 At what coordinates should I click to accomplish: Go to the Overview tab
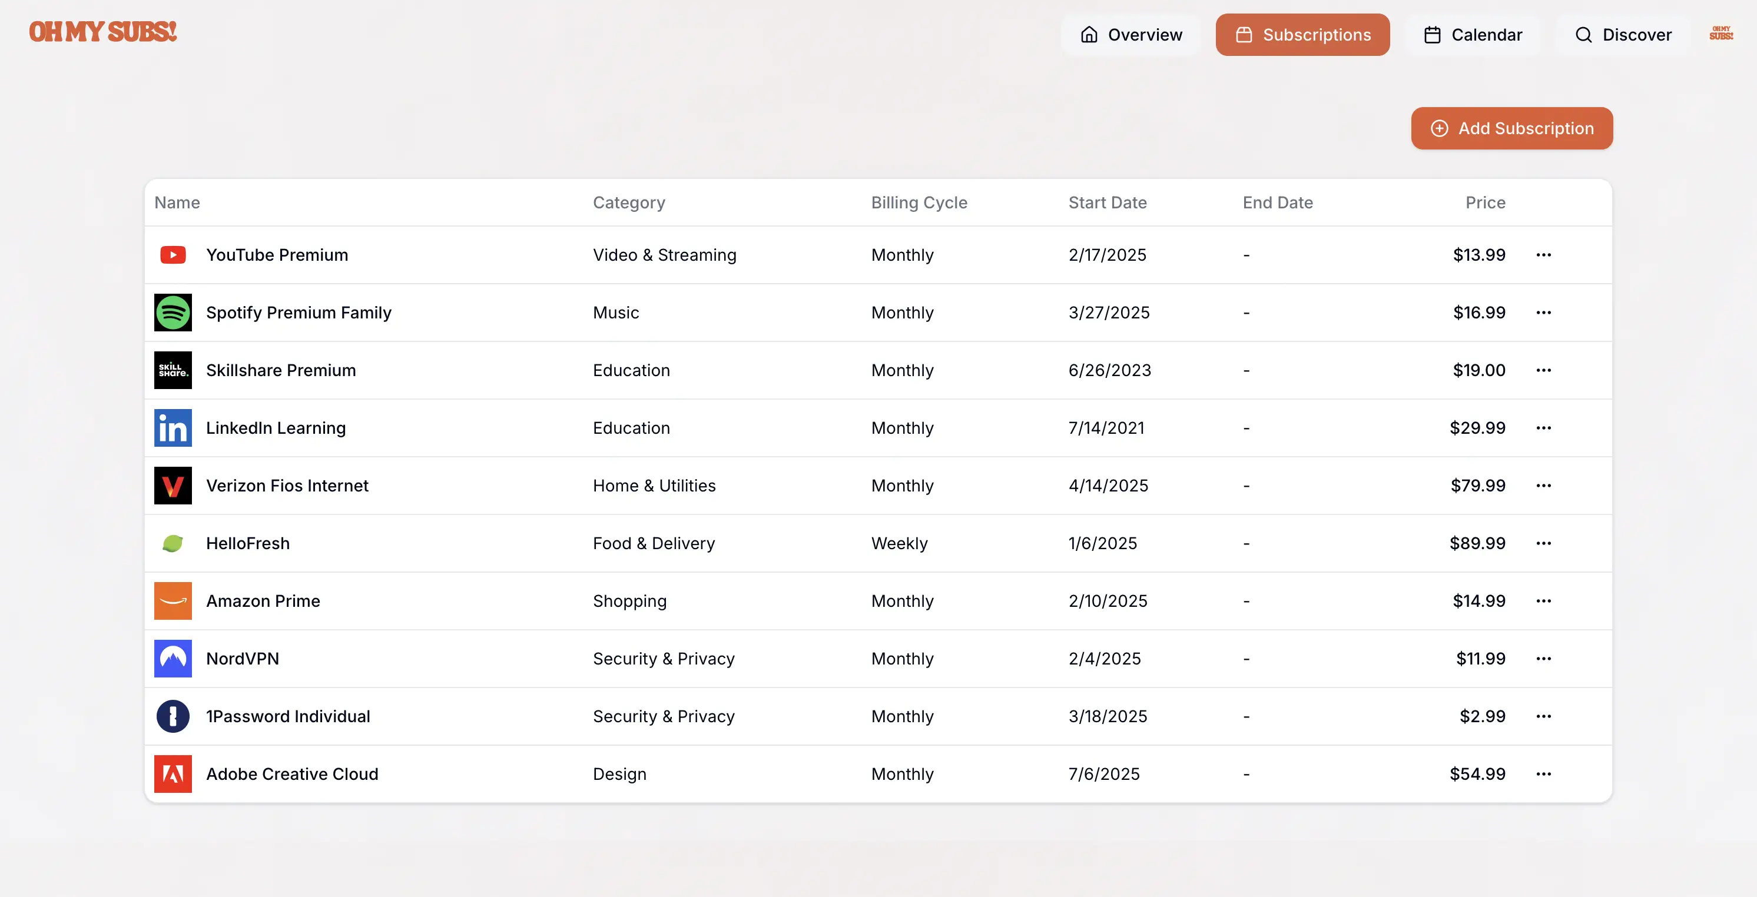point(1131,35)
